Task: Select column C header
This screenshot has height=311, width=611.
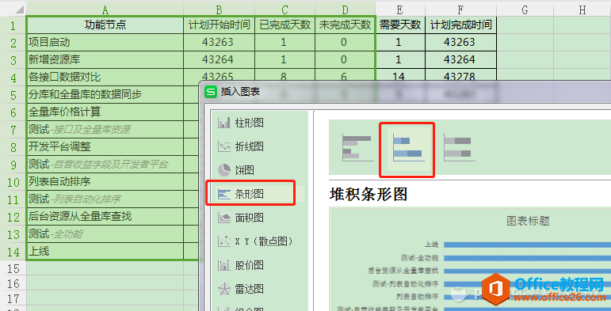Action: pos(284,9)
